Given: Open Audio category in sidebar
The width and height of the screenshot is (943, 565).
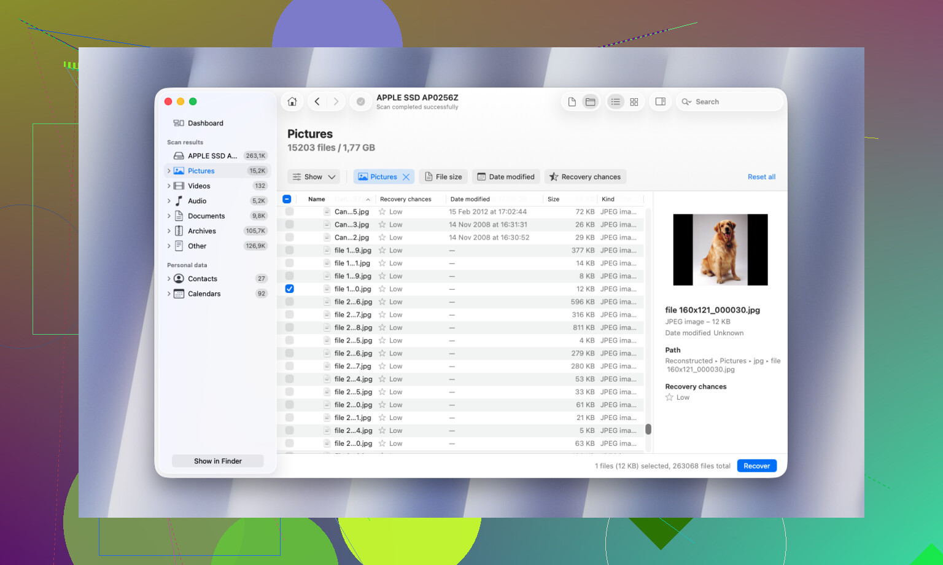Looking at the screenshot, I should pos(218,201).
